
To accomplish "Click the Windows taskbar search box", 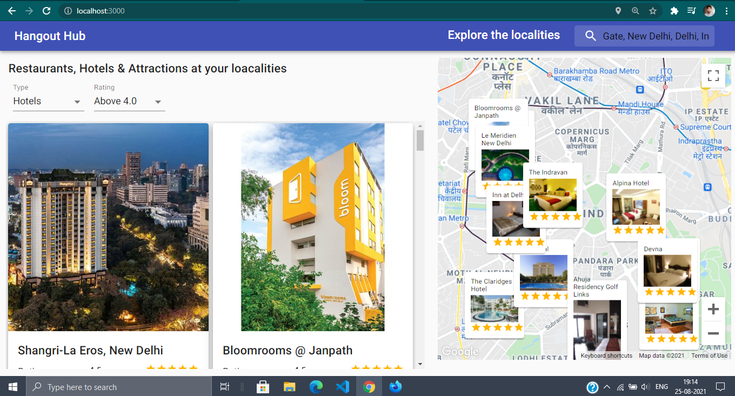I will click(118, 387).
